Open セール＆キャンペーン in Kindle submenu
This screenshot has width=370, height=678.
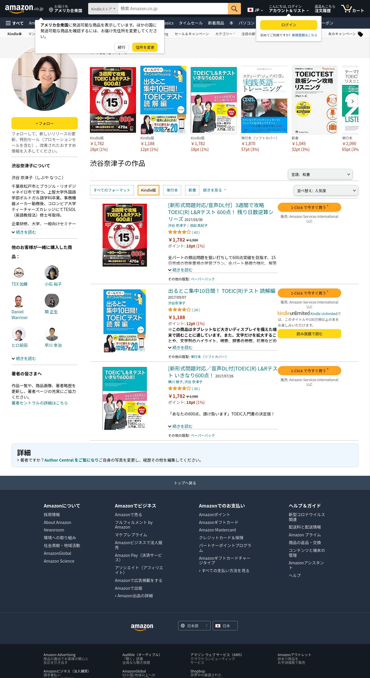[192, 34]
